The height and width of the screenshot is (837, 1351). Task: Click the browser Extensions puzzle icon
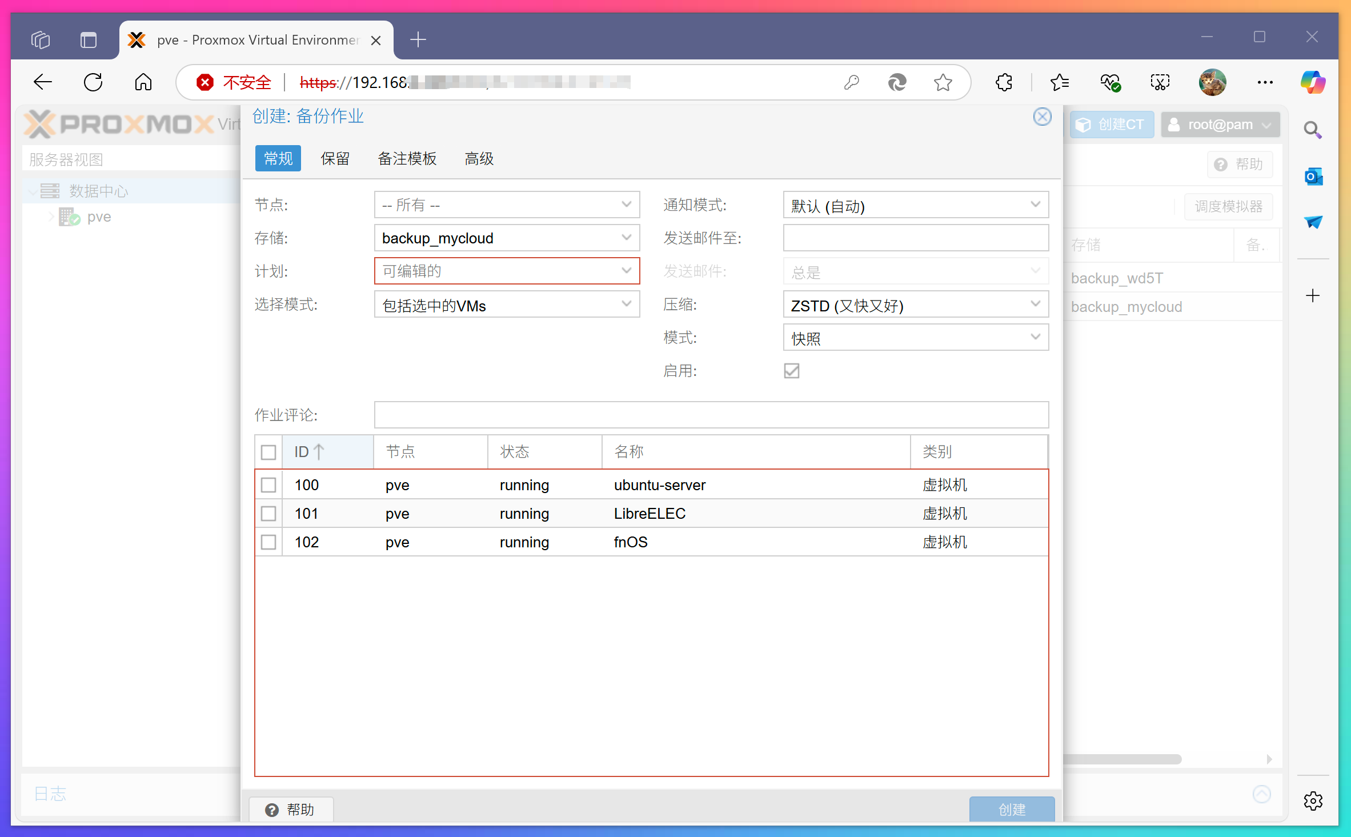[x=1004, y=82]
